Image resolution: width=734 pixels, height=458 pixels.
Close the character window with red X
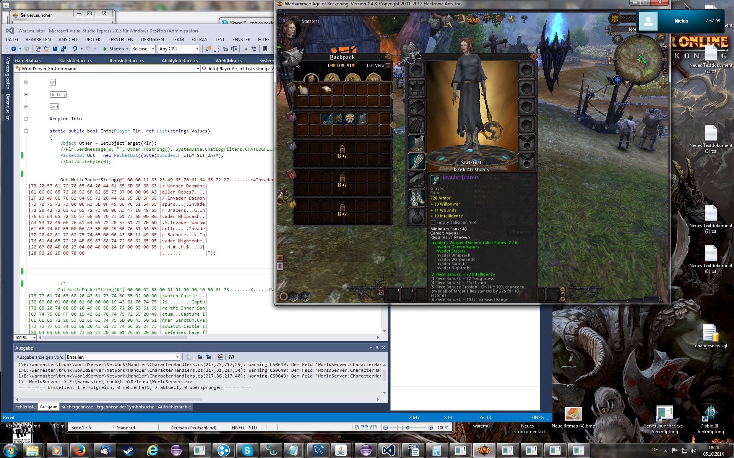pyautogui.click(x=534, y=56)
